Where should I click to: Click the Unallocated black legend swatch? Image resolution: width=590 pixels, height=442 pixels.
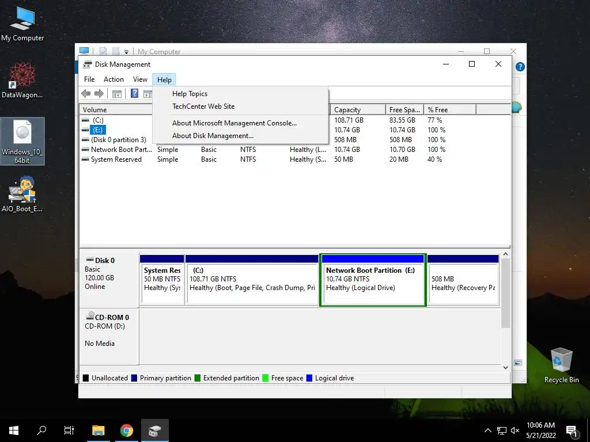pos(86,378)
